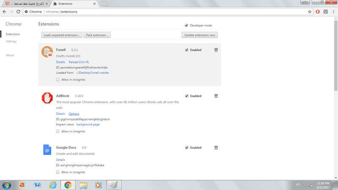The image size is (338, 190).
Task: Open Chrome's three-dot menu
Action: (x=334, y=12)
